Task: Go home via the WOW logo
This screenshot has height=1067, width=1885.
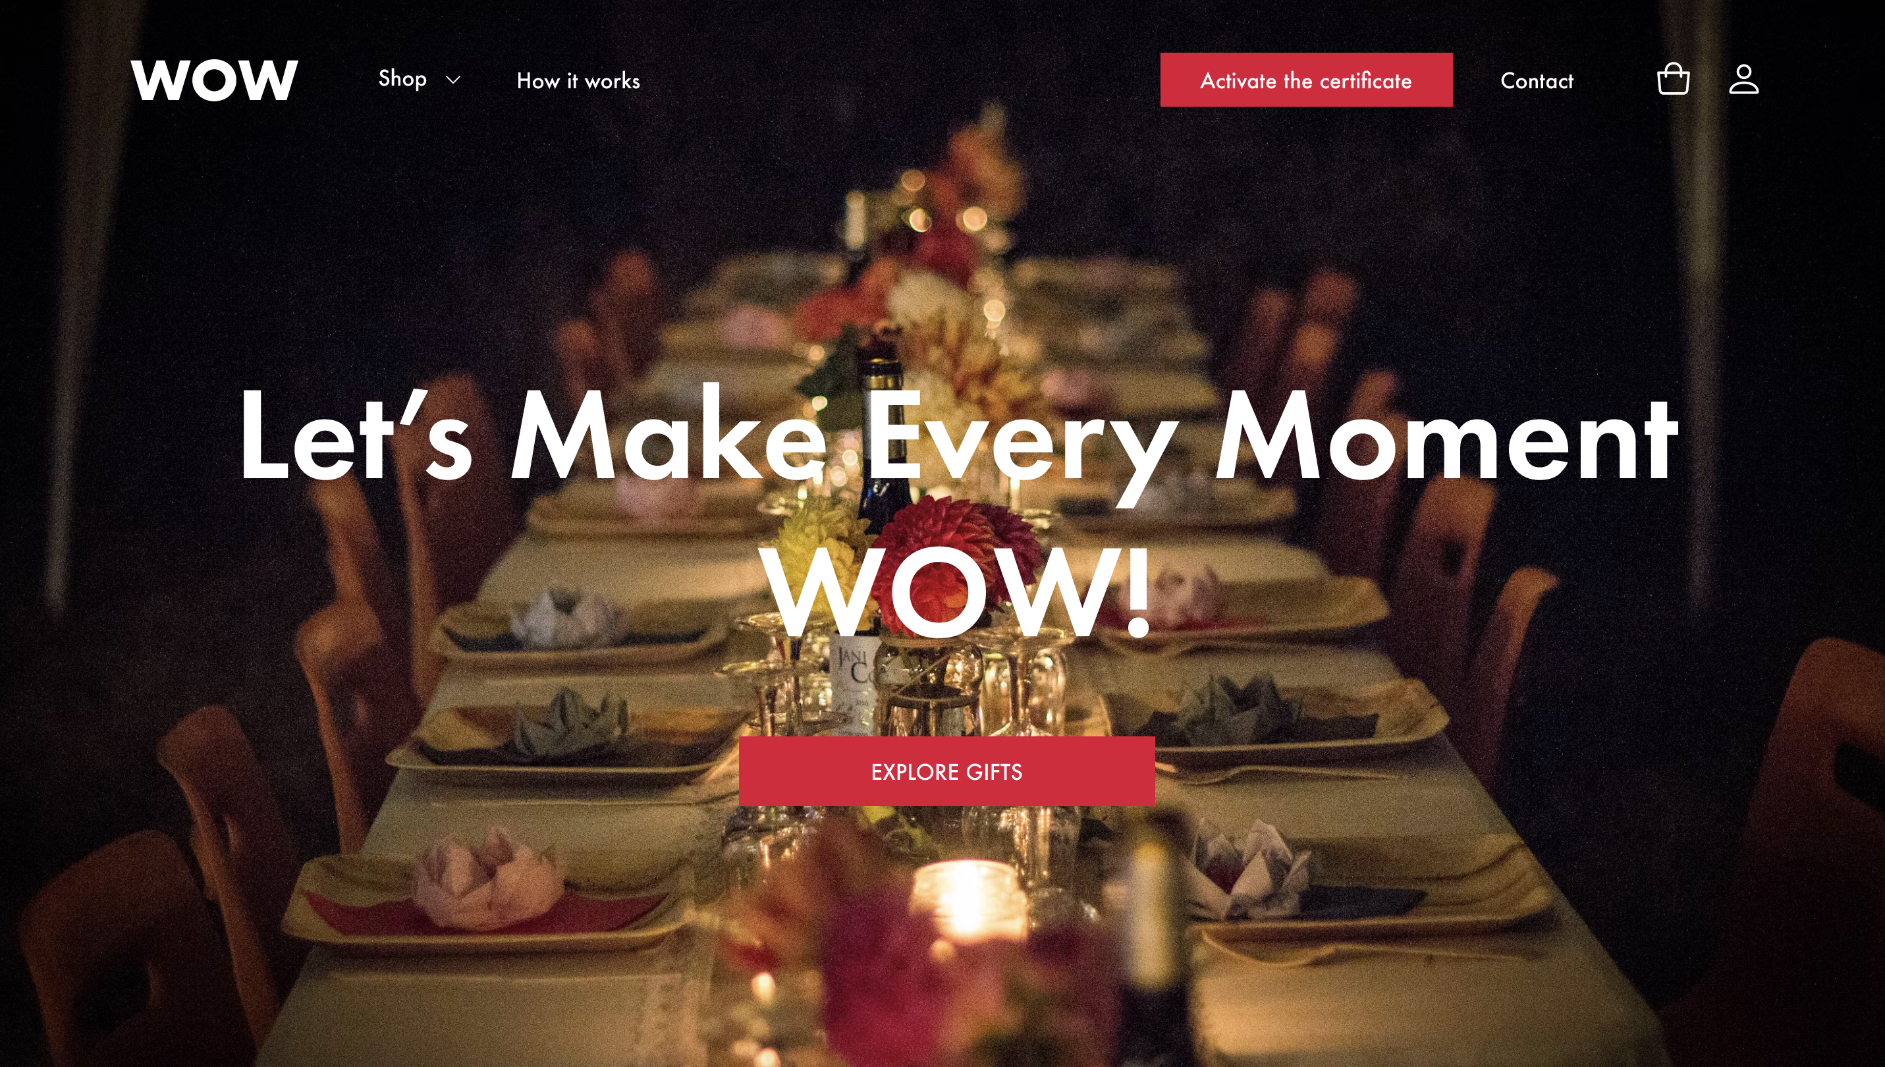Action: 214,80
